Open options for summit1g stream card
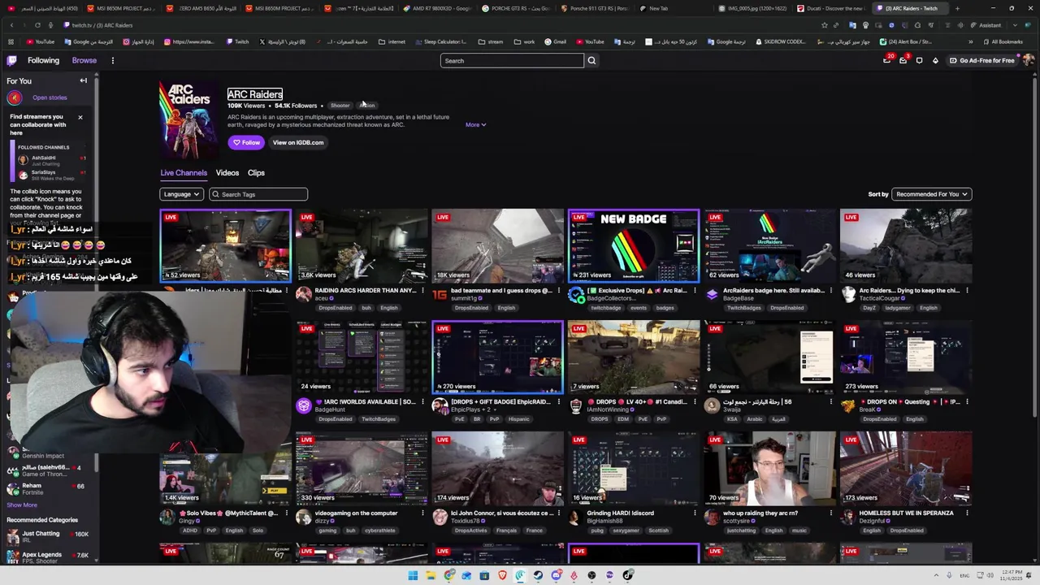 pos(558,290)
